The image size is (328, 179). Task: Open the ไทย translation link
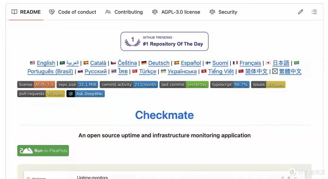[123, 71]
